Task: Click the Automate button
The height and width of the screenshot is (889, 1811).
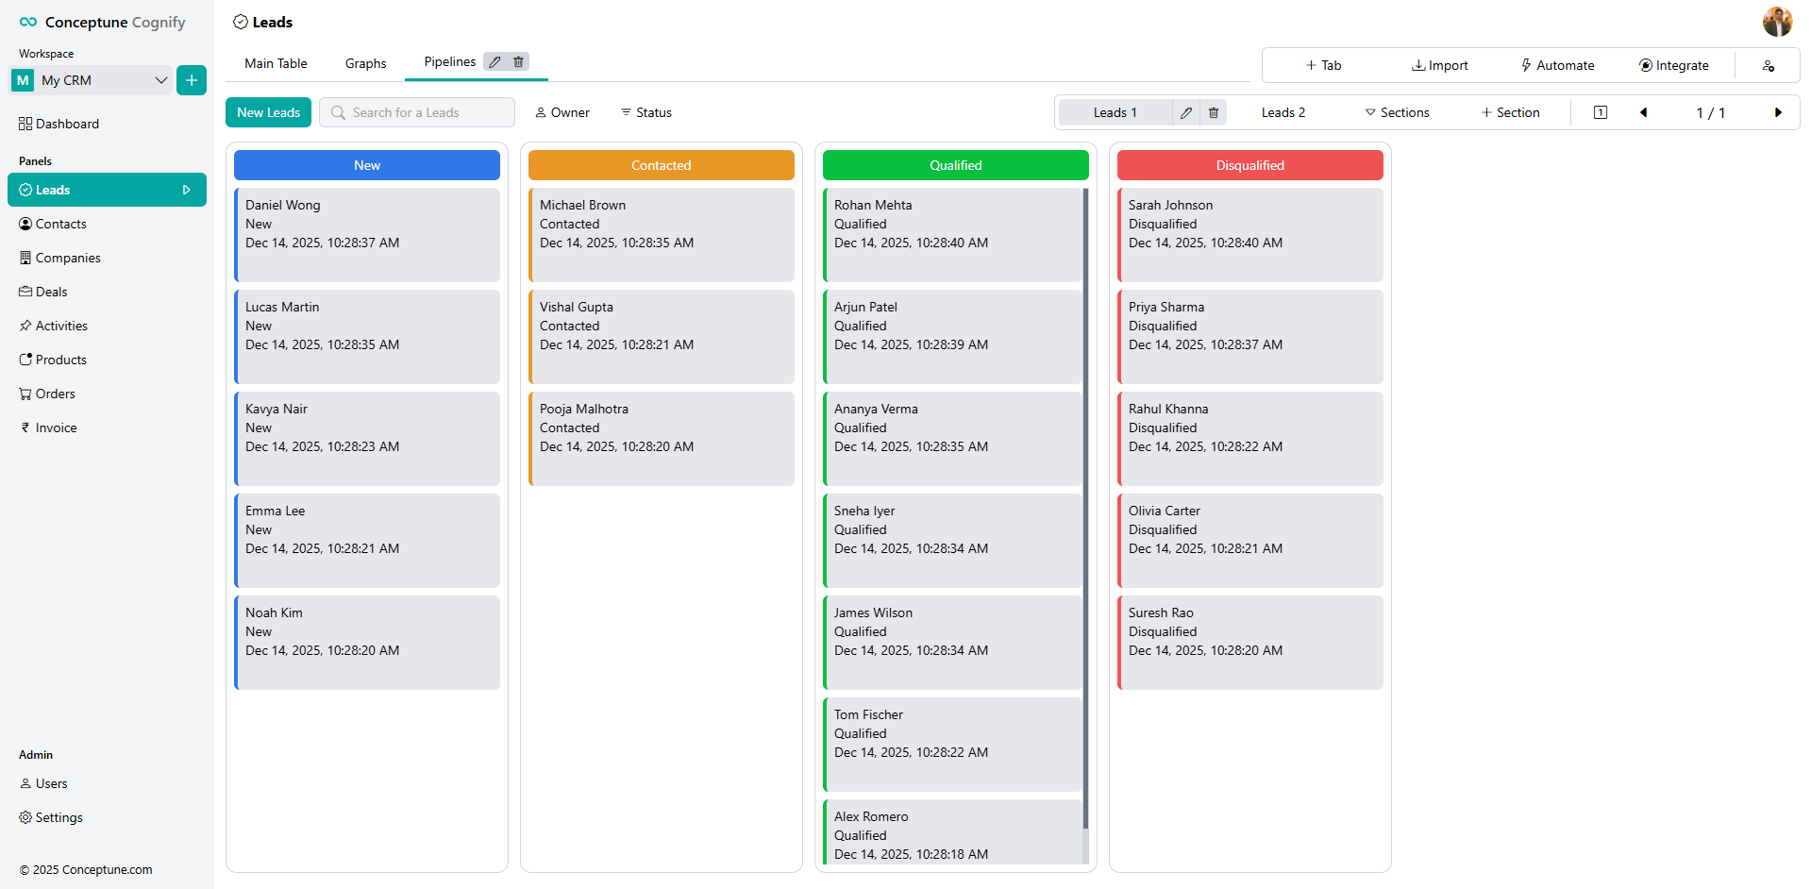Action: [x=1557, y=66]
